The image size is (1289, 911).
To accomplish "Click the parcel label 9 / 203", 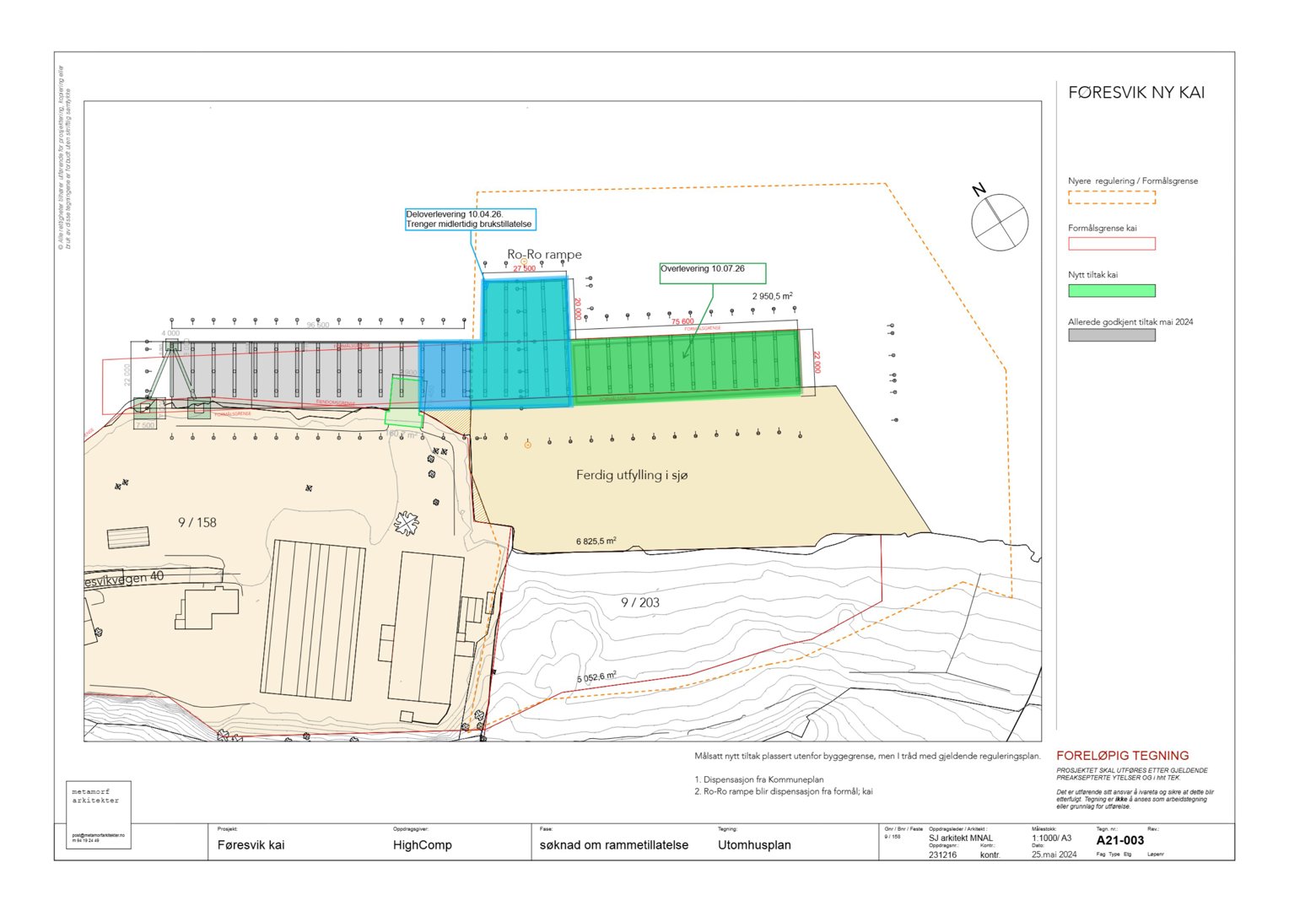I will (640, 602).
